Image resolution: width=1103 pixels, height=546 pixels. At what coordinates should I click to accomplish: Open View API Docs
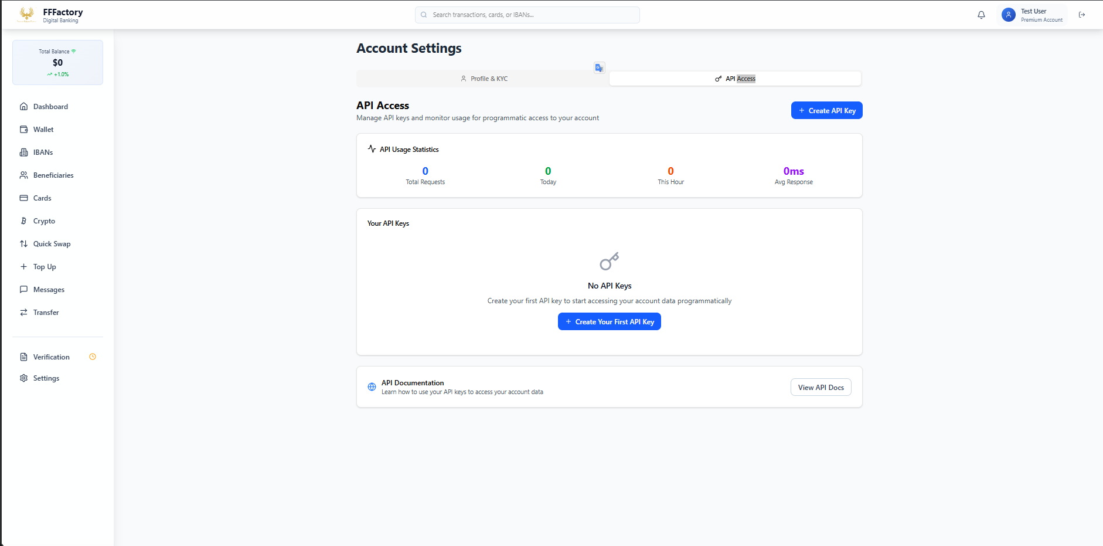click(x=821, y=388)
